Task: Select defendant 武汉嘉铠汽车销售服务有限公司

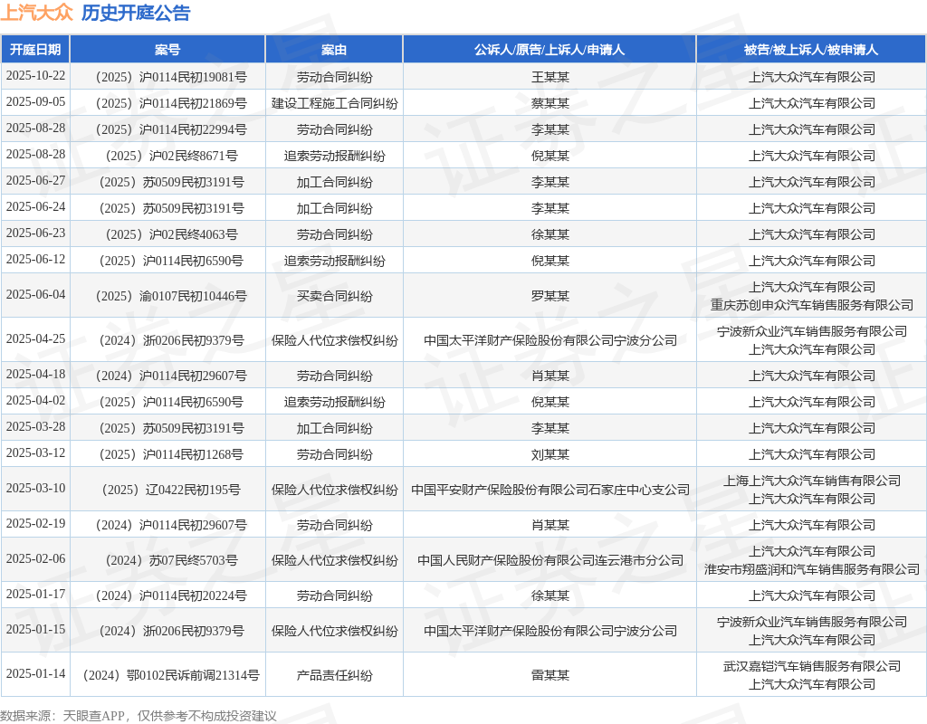Action: coord(812,666)
